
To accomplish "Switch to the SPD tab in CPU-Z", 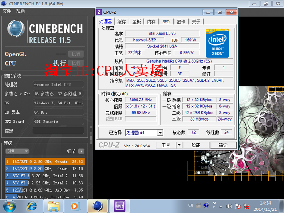I will coord(166,22).
